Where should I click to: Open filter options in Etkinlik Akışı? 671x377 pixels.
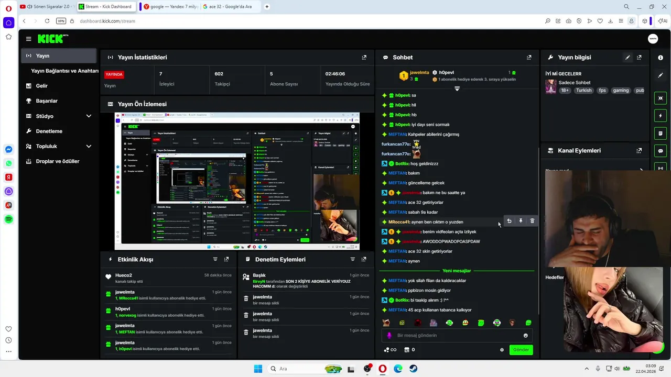(215, 259)
